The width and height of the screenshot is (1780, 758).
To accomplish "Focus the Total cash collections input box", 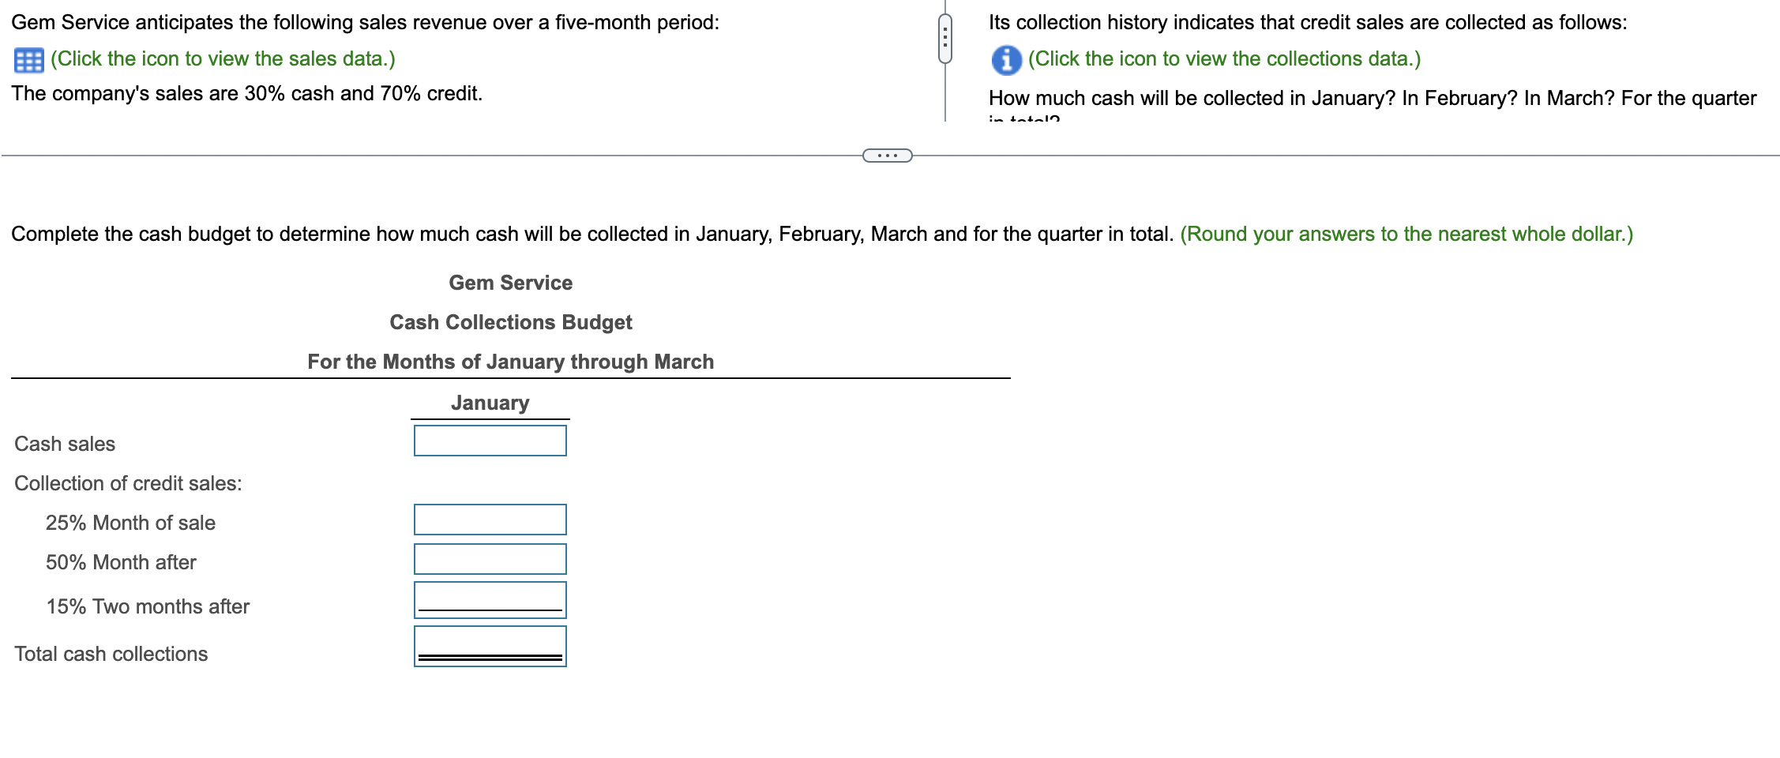I will pyautogui.click(x=490, y=644).
